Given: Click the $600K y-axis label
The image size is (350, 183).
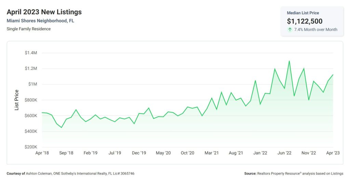Looking at the screenshot, I should point(31,116).
